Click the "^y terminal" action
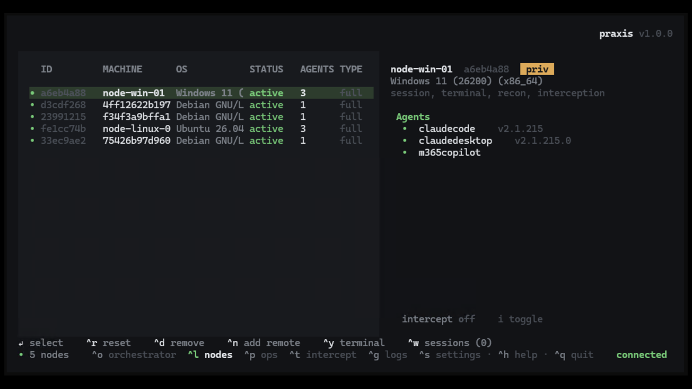The width and height of the screenshot is (692, 389). [x=354, y=343]
